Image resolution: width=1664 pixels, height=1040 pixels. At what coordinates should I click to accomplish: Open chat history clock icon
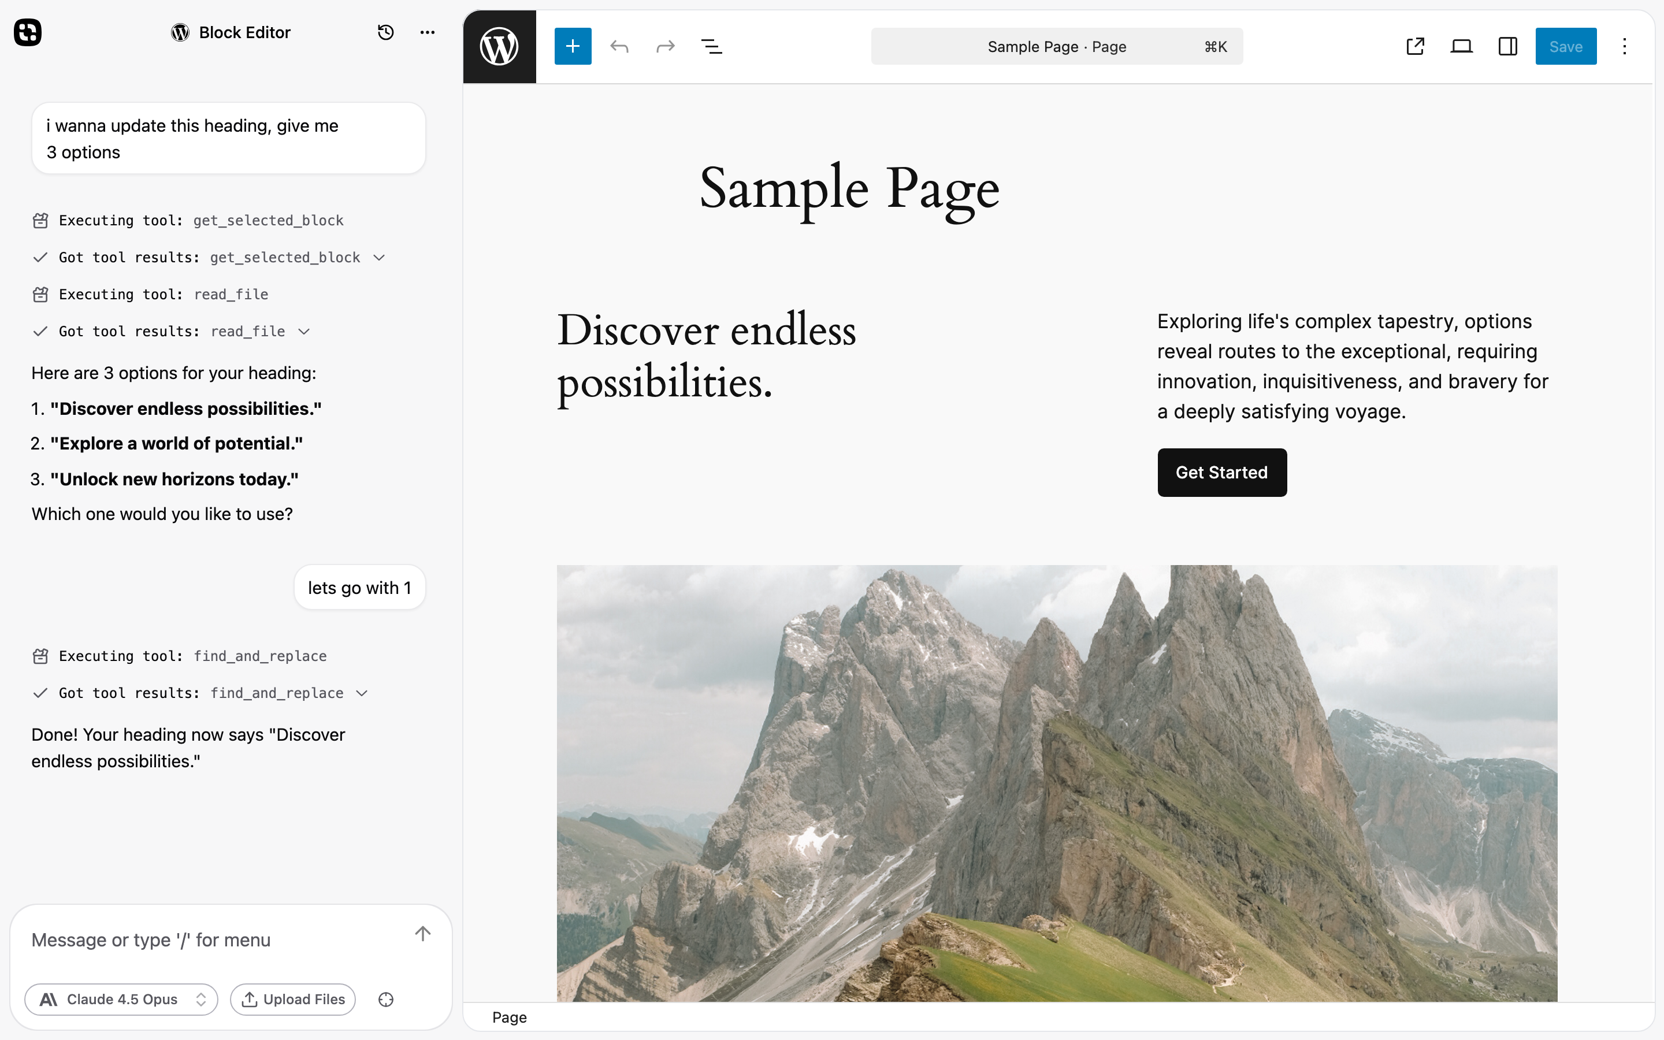coord(386,32)
